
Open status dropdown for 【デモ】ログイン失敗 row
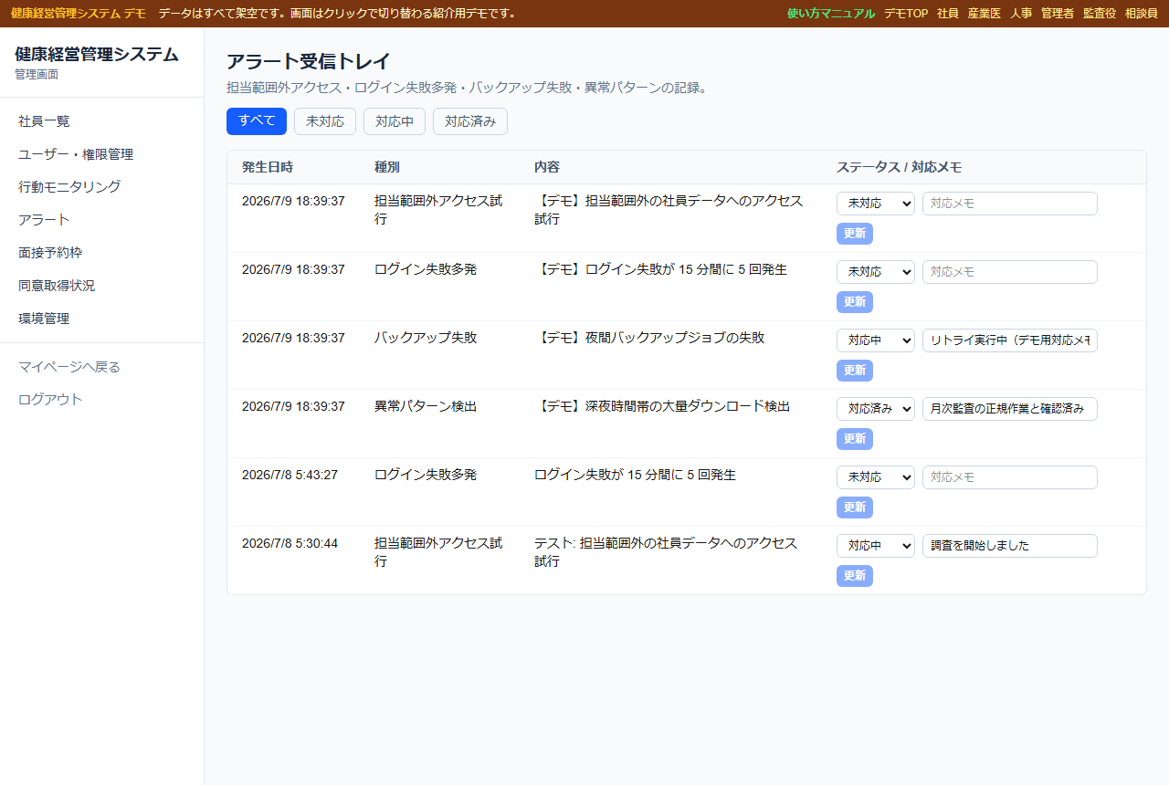(876, 272)
